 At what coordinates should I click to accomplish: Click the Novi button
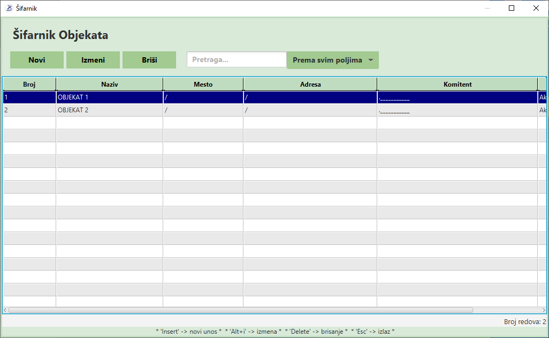click(x=37, y=60)
